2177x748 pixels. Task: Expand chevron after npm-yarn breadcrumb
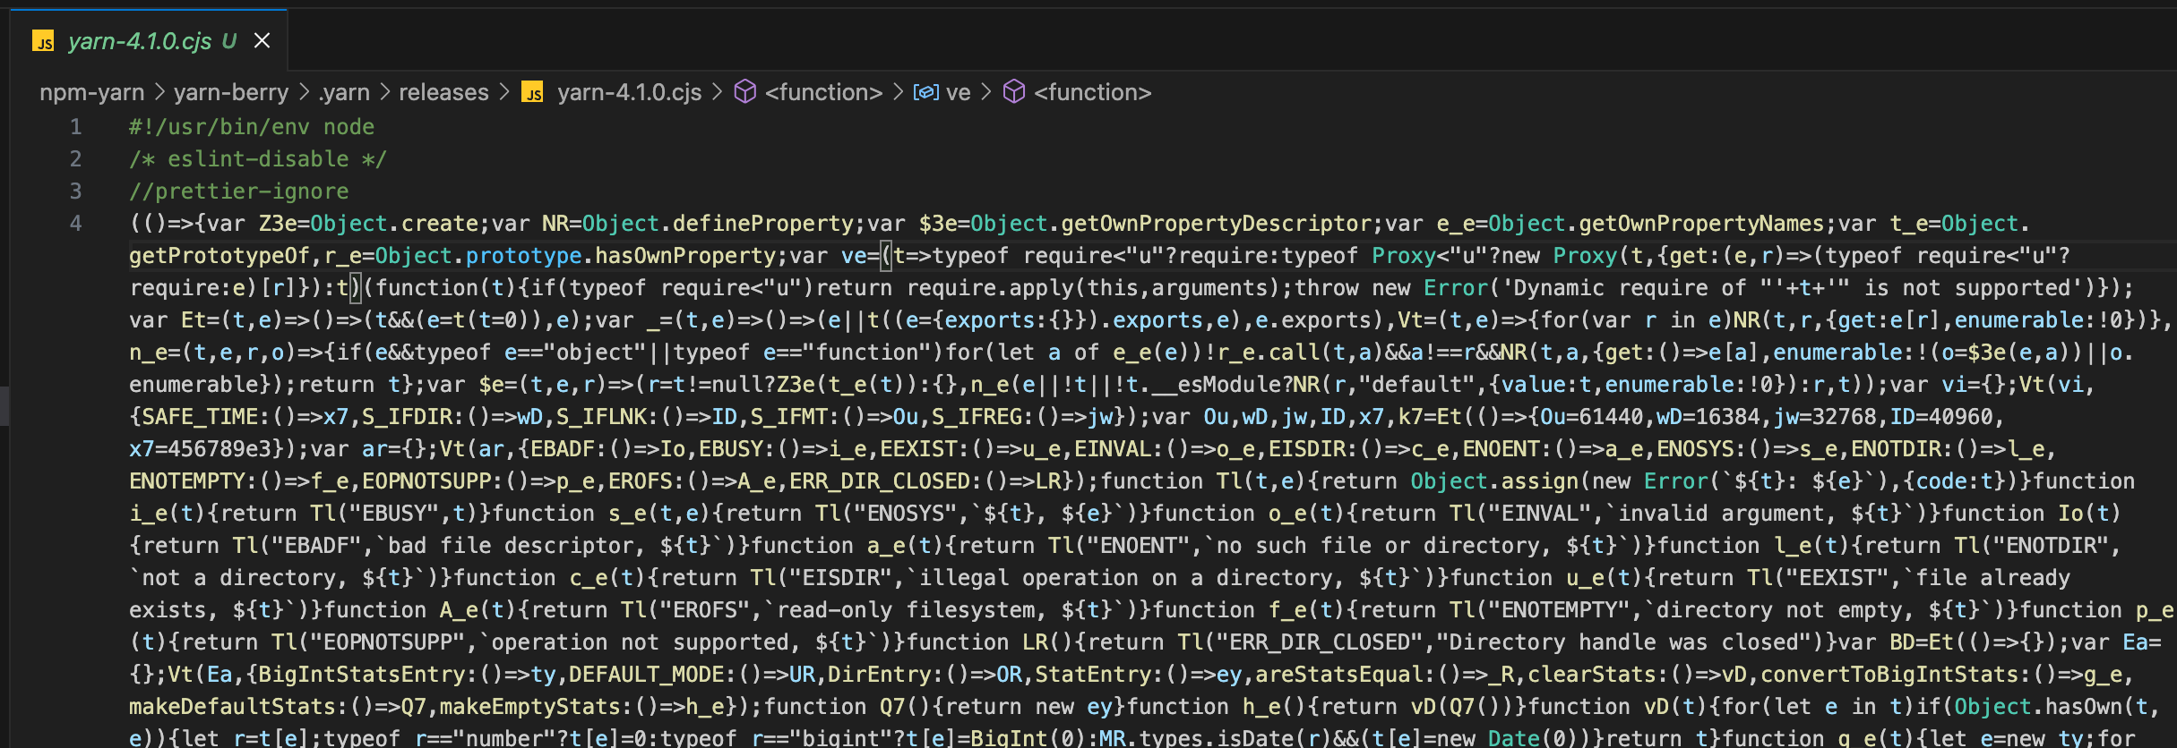[159, 92]
